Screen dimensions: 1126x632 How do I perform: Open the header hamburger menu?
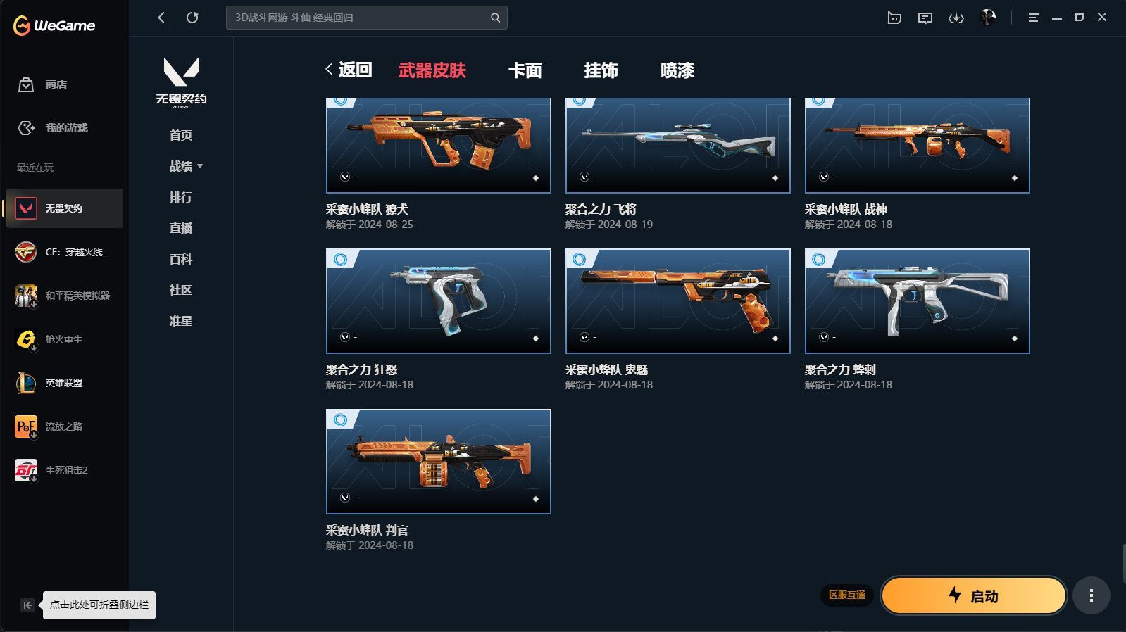click(x=1033, y=18)
